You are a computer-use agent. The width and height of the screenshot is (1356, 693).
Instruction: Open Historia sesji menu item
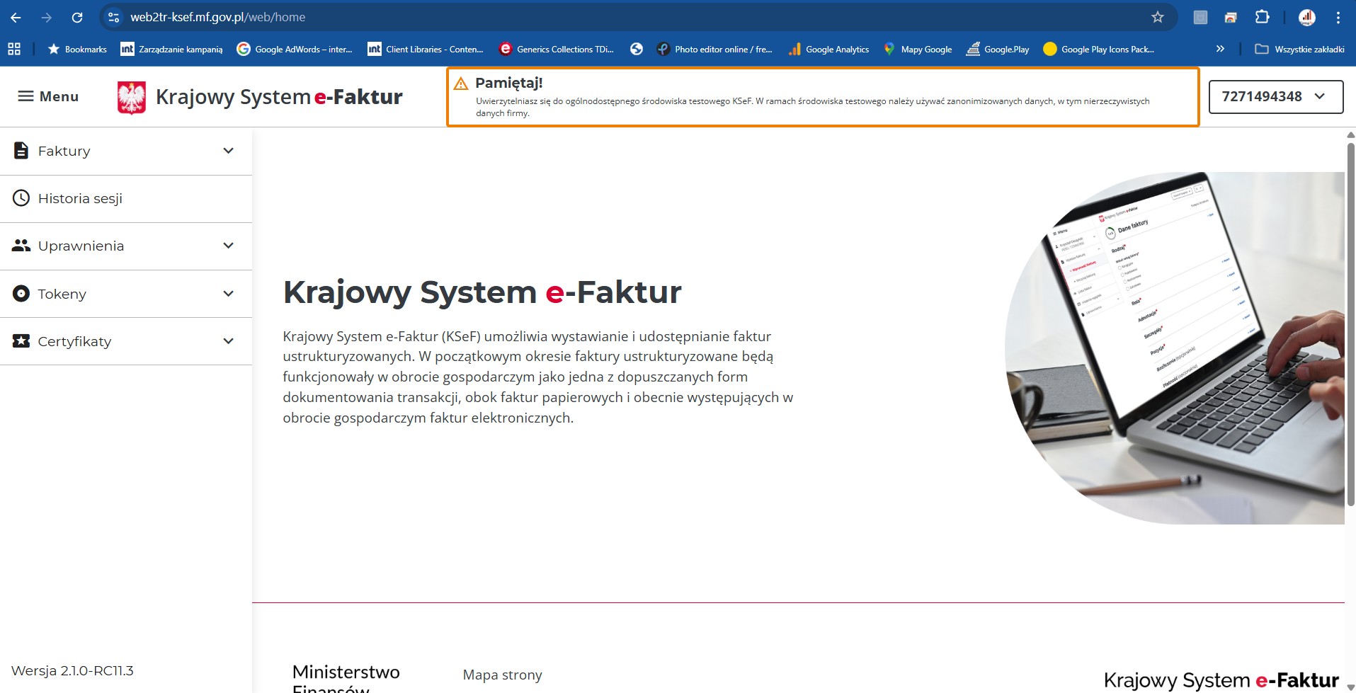(80, 199)
